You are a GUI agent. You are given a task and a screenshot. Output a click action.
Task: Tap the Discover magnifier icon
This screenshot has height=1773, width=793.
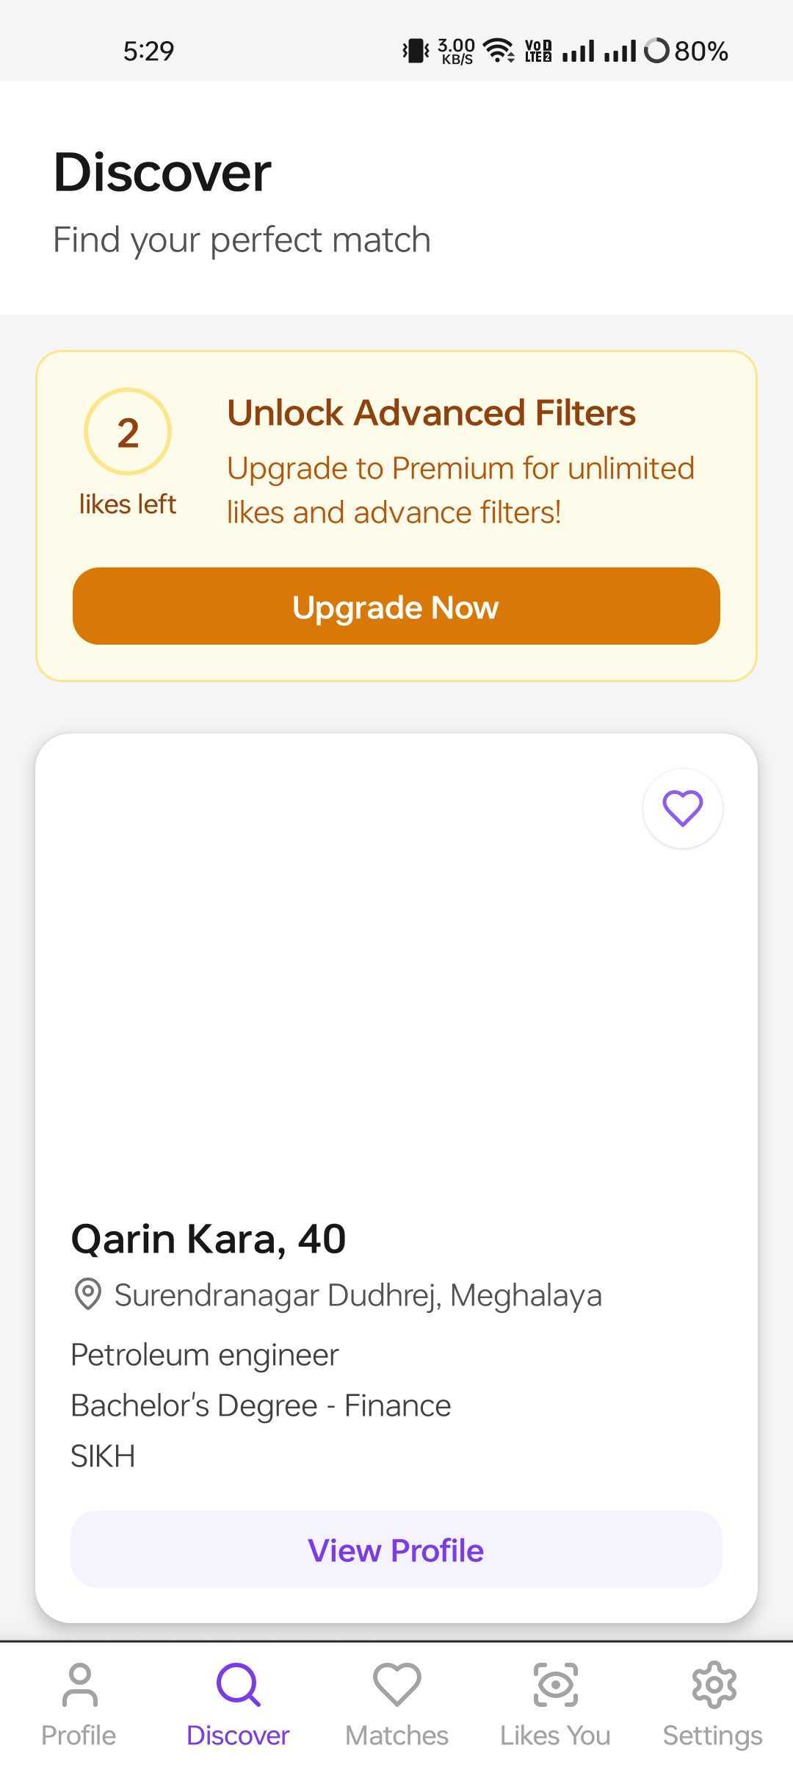(238, 1684)
